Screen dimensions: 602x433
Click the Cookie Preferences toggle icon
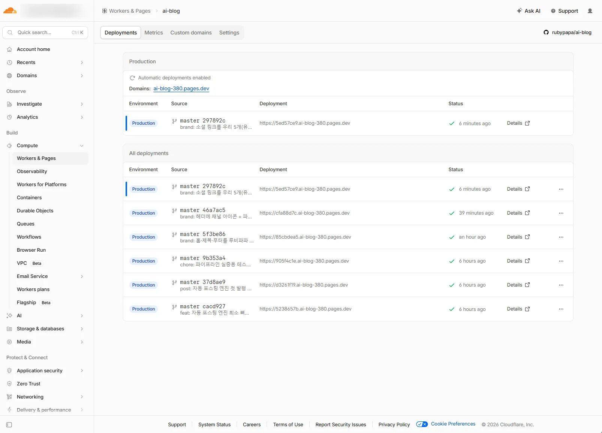tap(422, 424)
